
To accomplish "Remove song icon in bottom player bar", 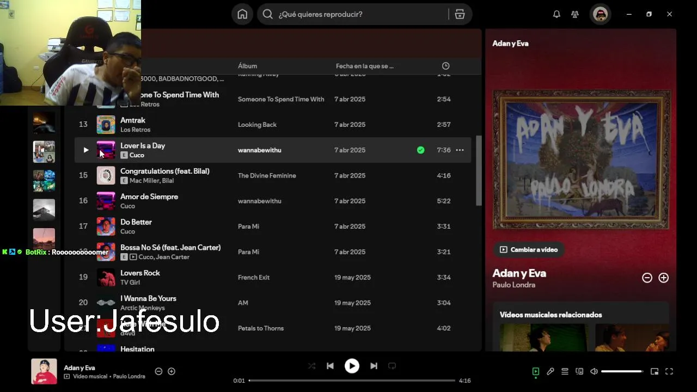I will 158,371.
